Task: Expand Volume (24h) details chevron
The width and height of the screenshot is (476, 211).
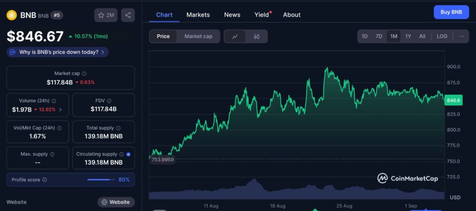Action: coord(60,110)
